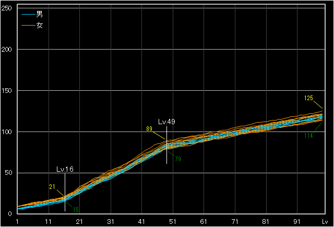Click y-axis label 100

(6, 132)
